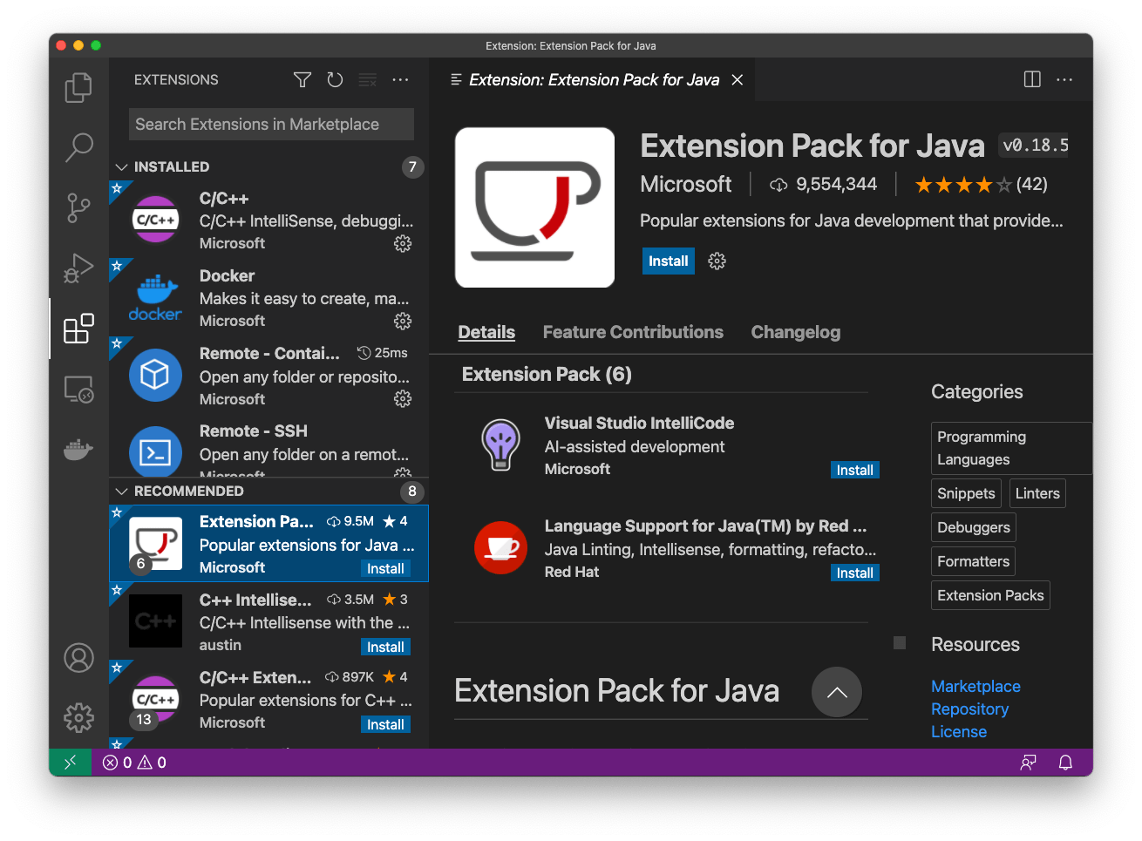Switch to the Feature Contributions tab
1142x841 pixels.
point(633,332)
